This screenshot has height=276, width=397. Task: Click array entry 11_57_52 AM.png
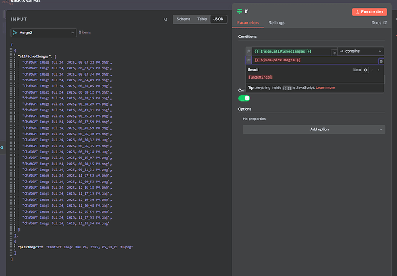tap(66, 176)
